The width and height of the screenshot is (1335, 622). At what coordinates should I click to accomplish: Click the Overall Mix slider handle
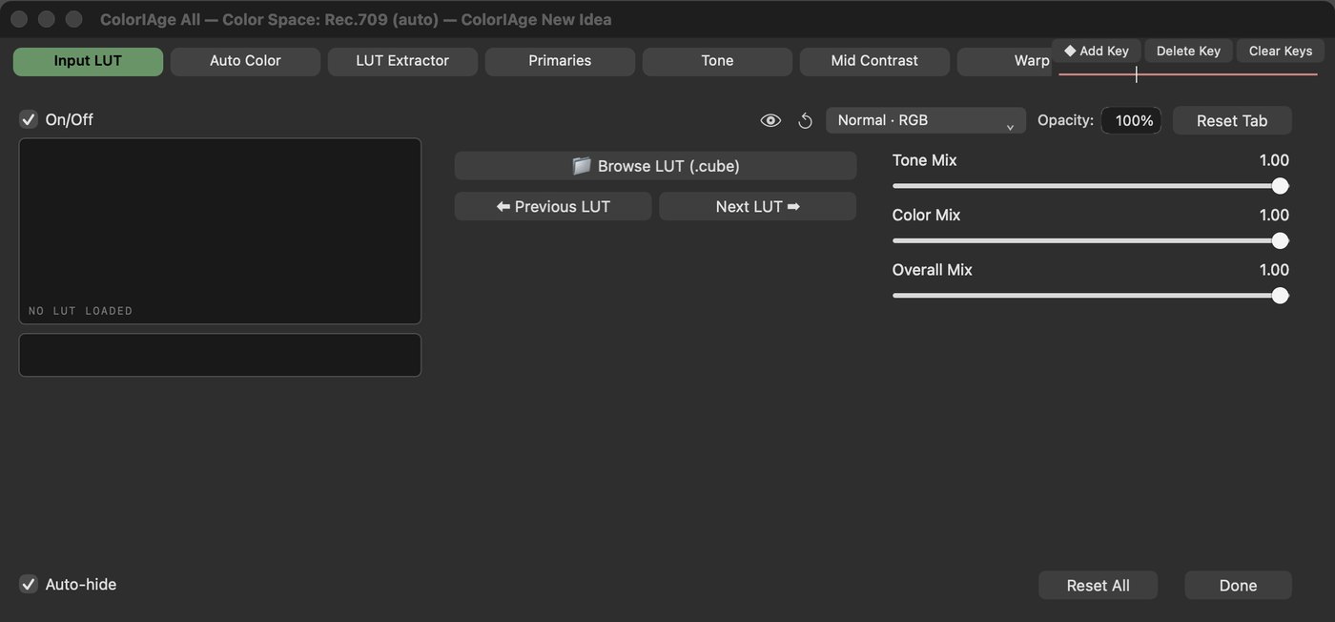click(1280, 296)
